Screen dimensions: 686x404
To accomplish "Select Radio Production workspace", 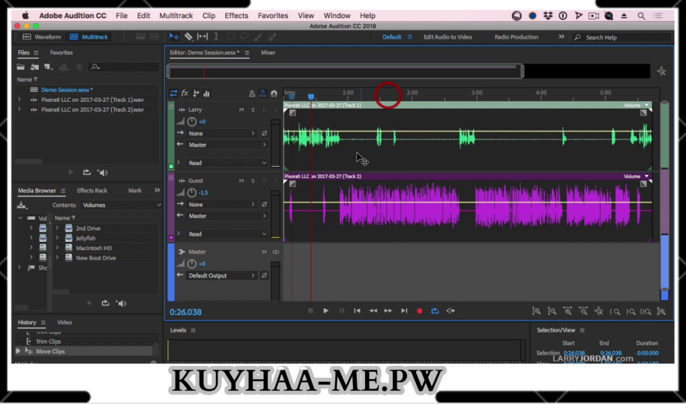I will (517, 38).
